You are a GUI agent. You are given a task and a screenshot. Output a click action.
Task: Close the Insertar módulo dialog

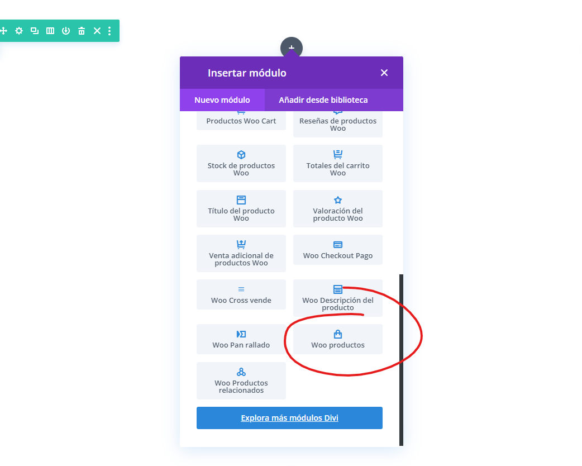(384, 73)
